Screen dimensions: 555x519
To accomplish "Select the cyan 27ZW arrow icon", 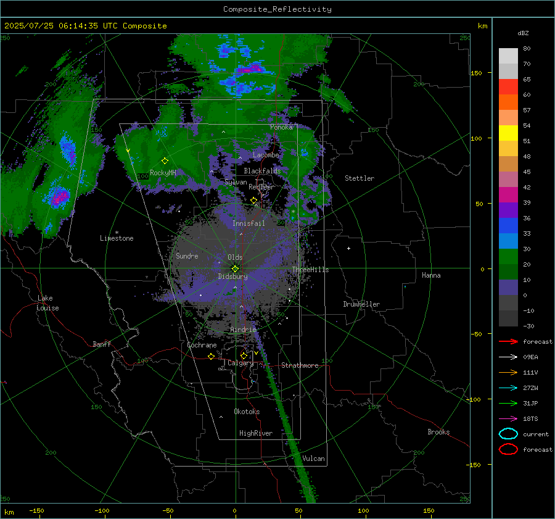I will pyautogui.click(x=508, y=388).
